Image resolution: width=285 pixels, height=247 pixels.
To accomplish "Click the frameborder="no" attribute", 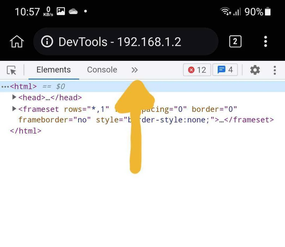I will pyautogui.click(x=55, y=120).
